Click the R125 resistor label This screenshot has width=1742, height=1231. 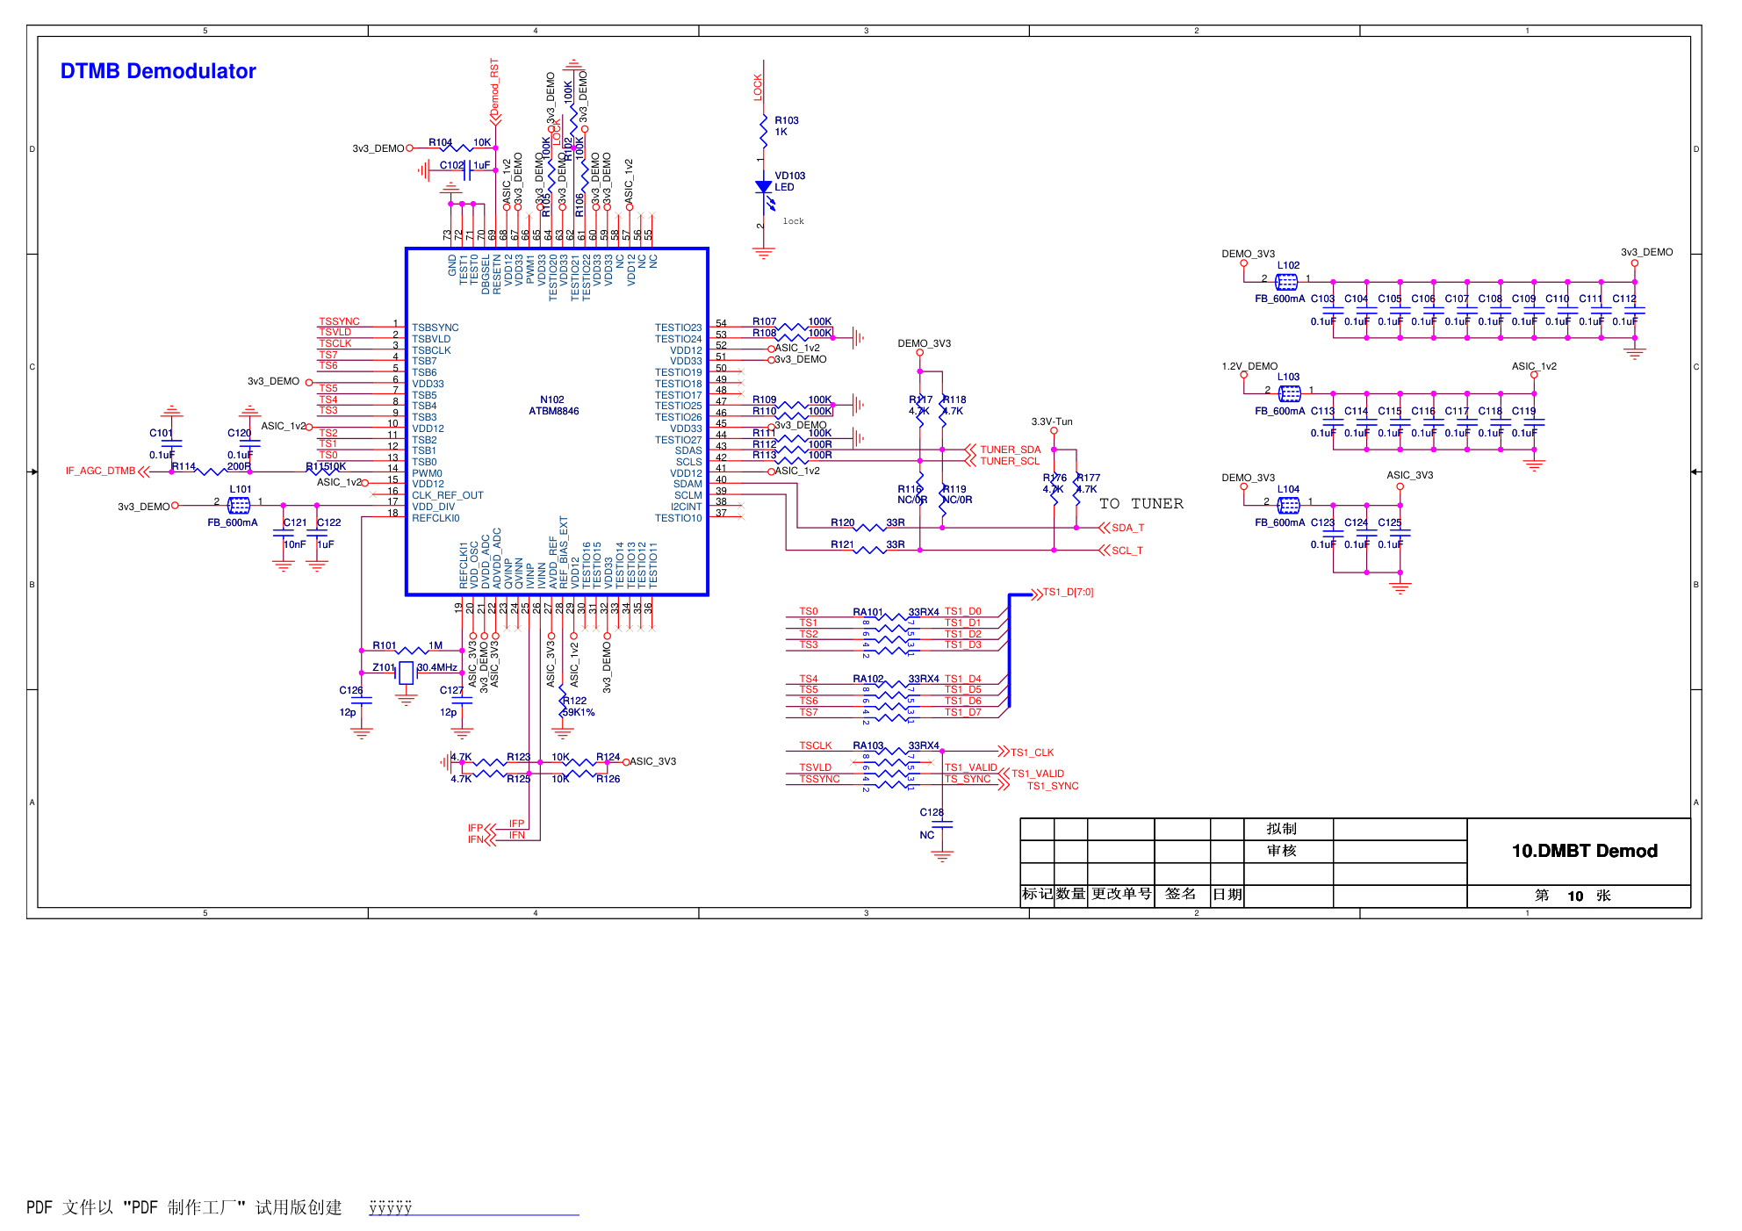[519, 779]
